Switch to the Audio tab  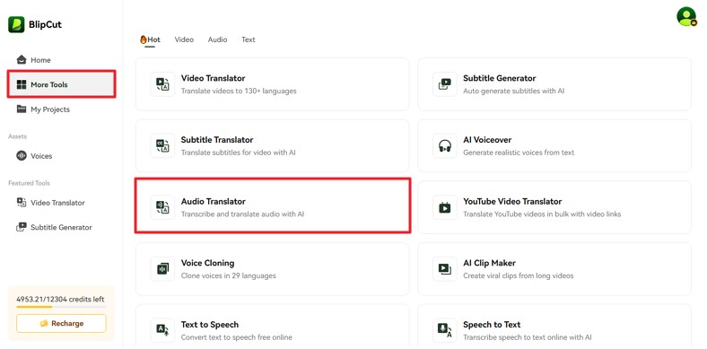pyautogui.click(x=217, y=39)
